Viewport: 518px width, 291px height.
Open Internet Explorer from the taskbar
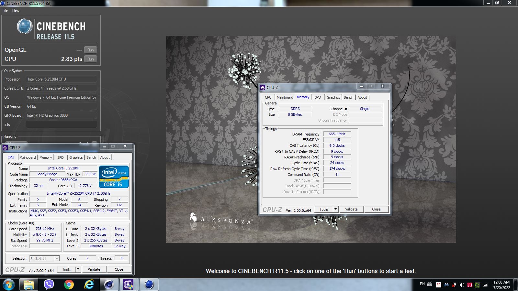[x=89, y=285]
